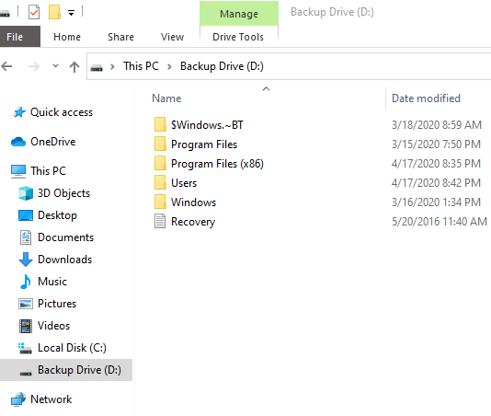Sort by the Date modified column

(426, 98)
